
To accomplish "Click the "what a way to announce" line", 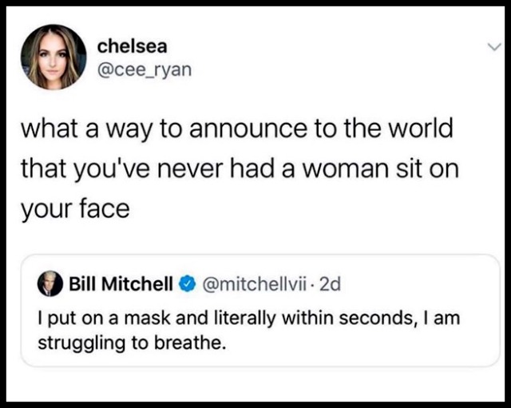I will click(237, 129).
